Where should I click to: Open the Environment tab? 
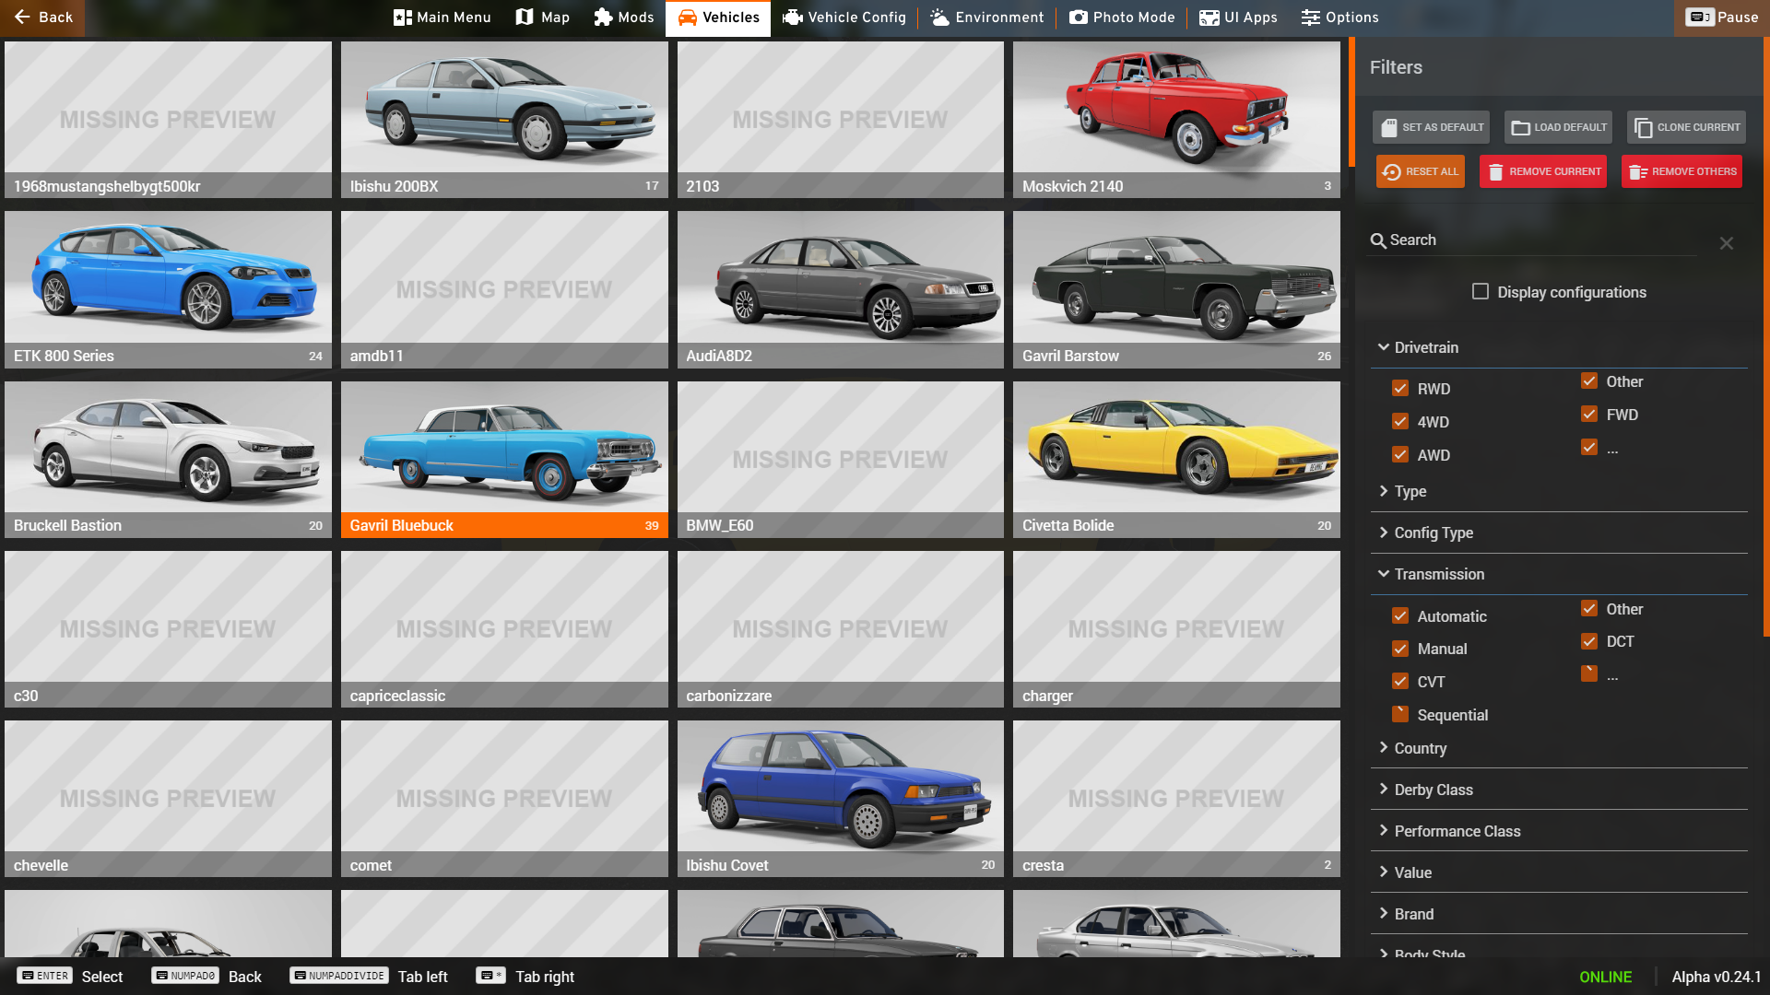coord(986,18)
